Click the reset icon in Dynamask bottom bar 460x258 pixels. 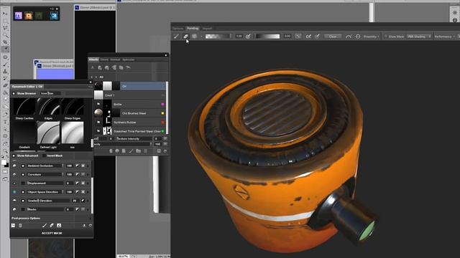[91, 226]
